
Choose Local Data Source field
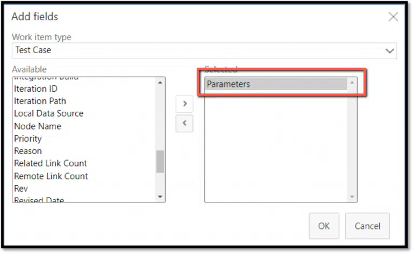pyautogui.click(x=48, y=113)
